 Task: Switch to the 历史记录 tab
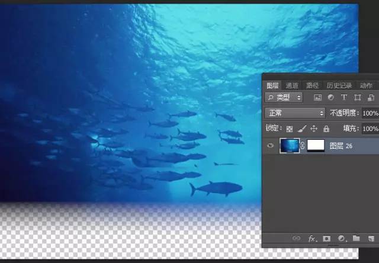pos(339,85)
